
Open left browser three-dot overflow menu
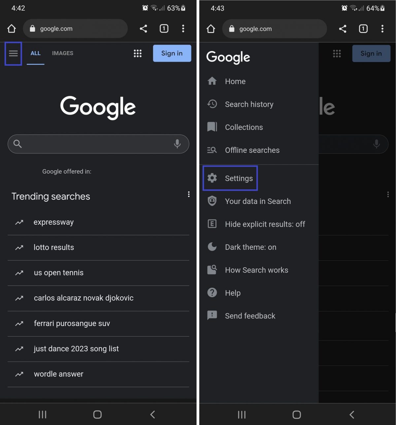point(183,29)
